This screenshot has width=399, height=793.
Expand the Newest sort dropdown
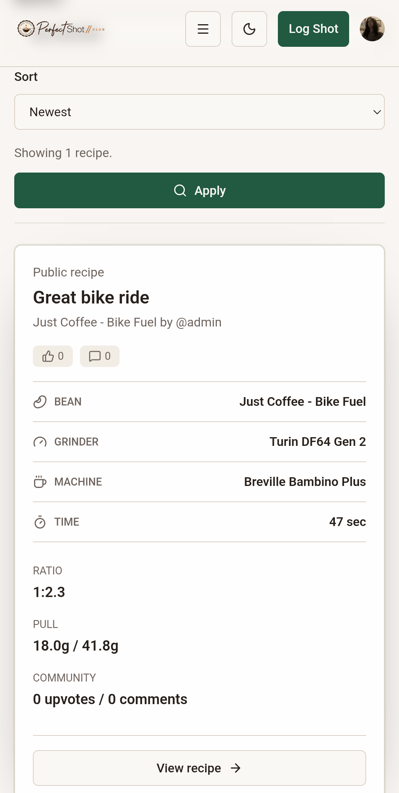click(x=199, y=112)
